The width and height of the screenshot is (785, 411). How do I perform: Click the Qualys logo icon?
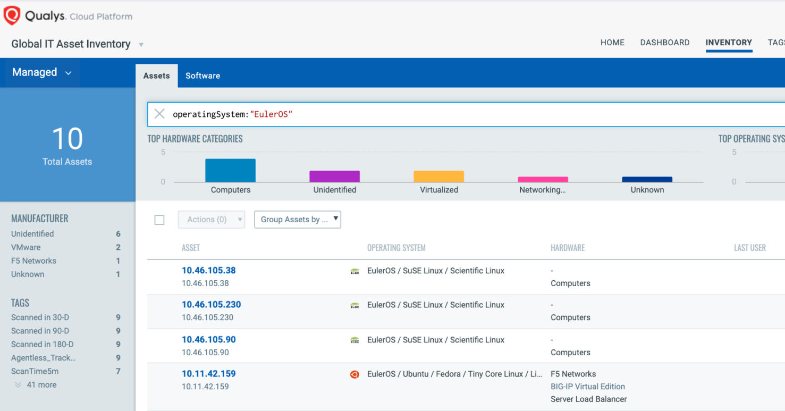12,15
